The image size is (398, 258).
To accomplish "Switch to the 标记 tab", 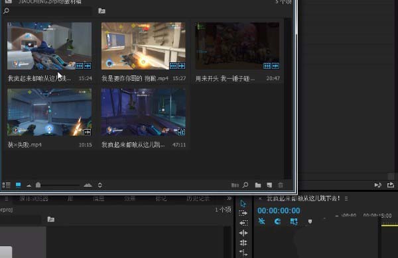I will (x=161, y=198).
